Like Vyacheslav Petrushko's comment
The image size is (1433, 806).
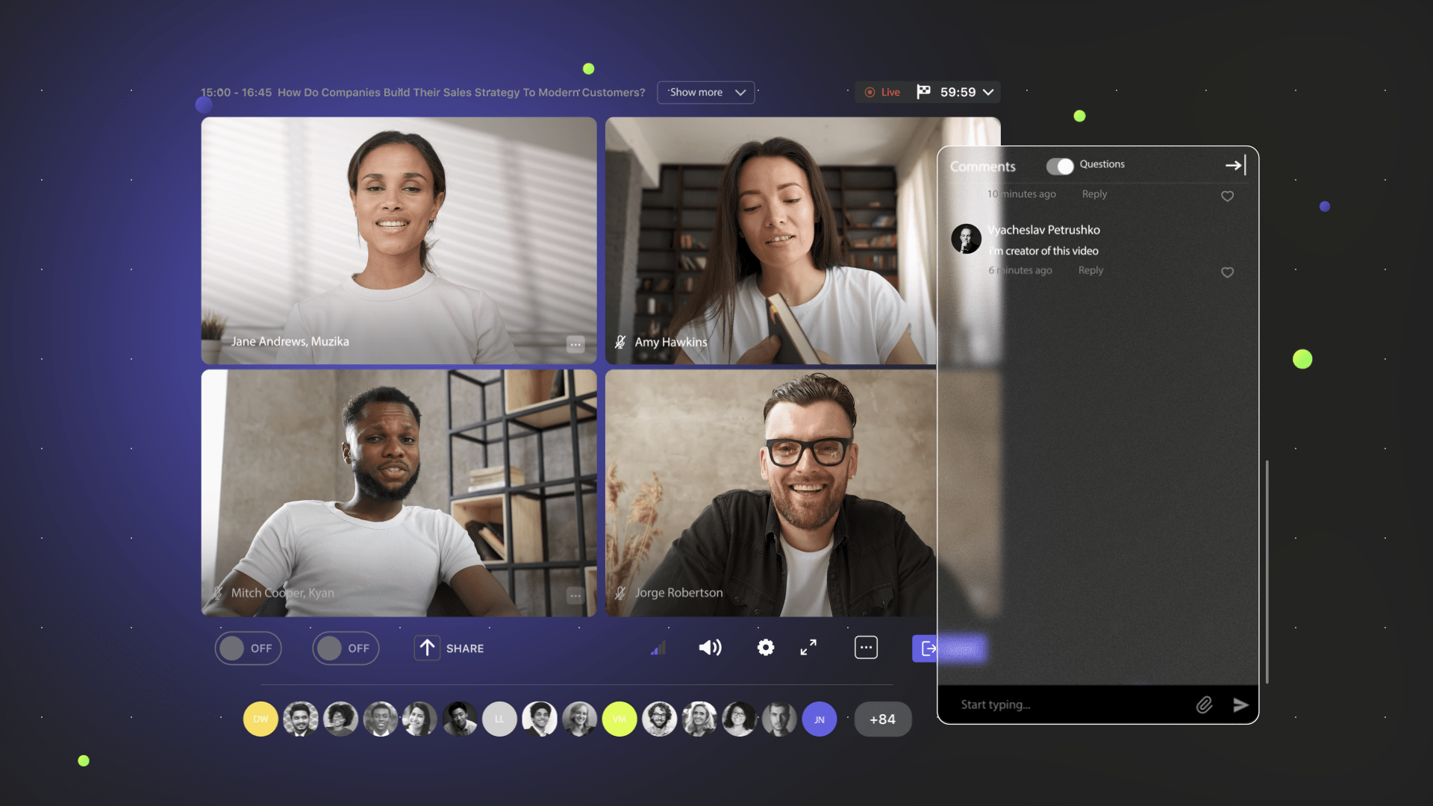(1227, 272)
